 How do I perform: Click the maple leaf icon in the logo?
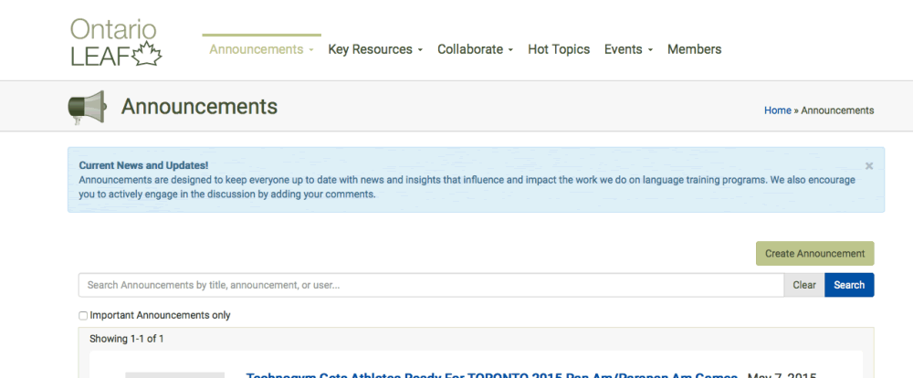[x=147, y=54]
